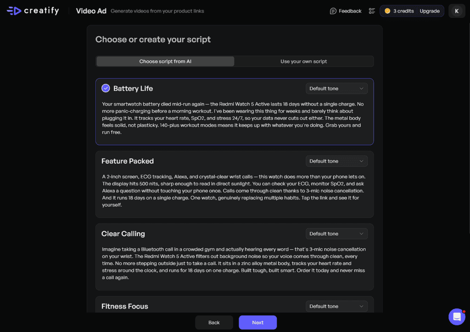Open Clear Calling Default tone dropdown

pyautogui.click(x=336, y=234)
